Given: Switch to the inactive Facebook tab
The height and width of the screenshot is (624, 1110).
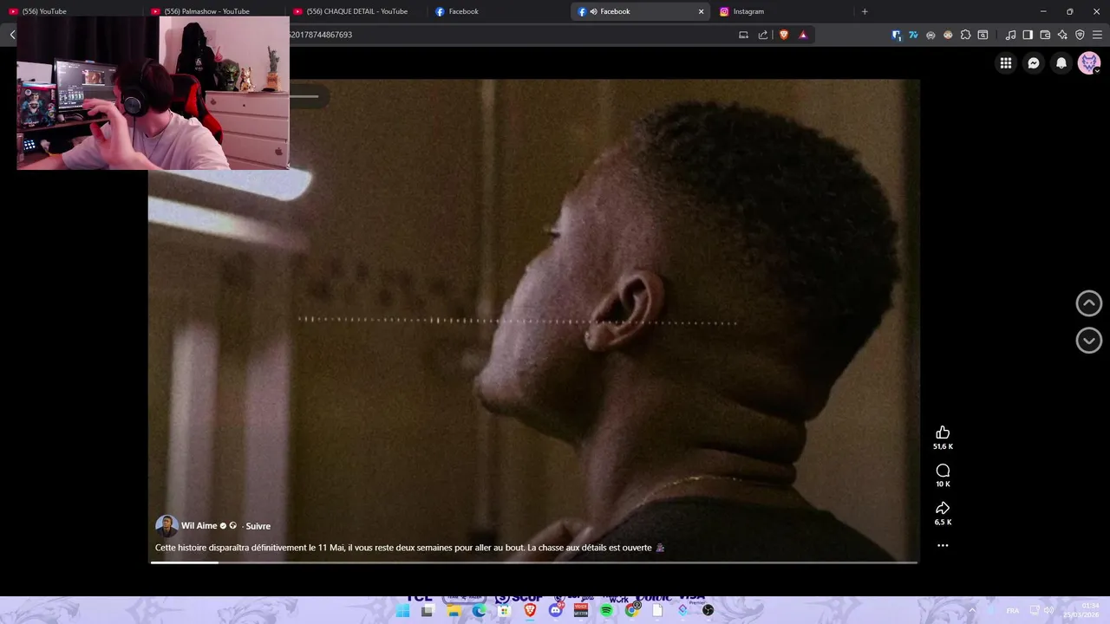Looking at the screenshot, I should 498,11.
